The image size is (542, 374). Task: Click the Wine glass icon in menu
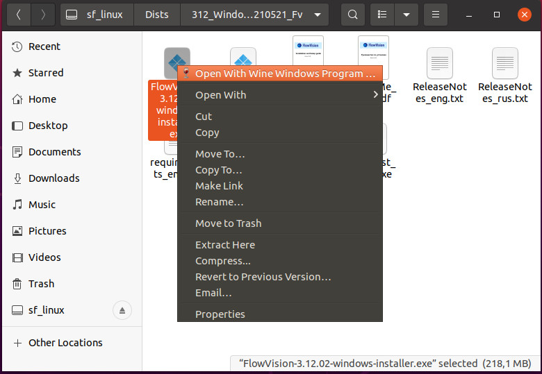pyautogui.click(x=186, y=73)
